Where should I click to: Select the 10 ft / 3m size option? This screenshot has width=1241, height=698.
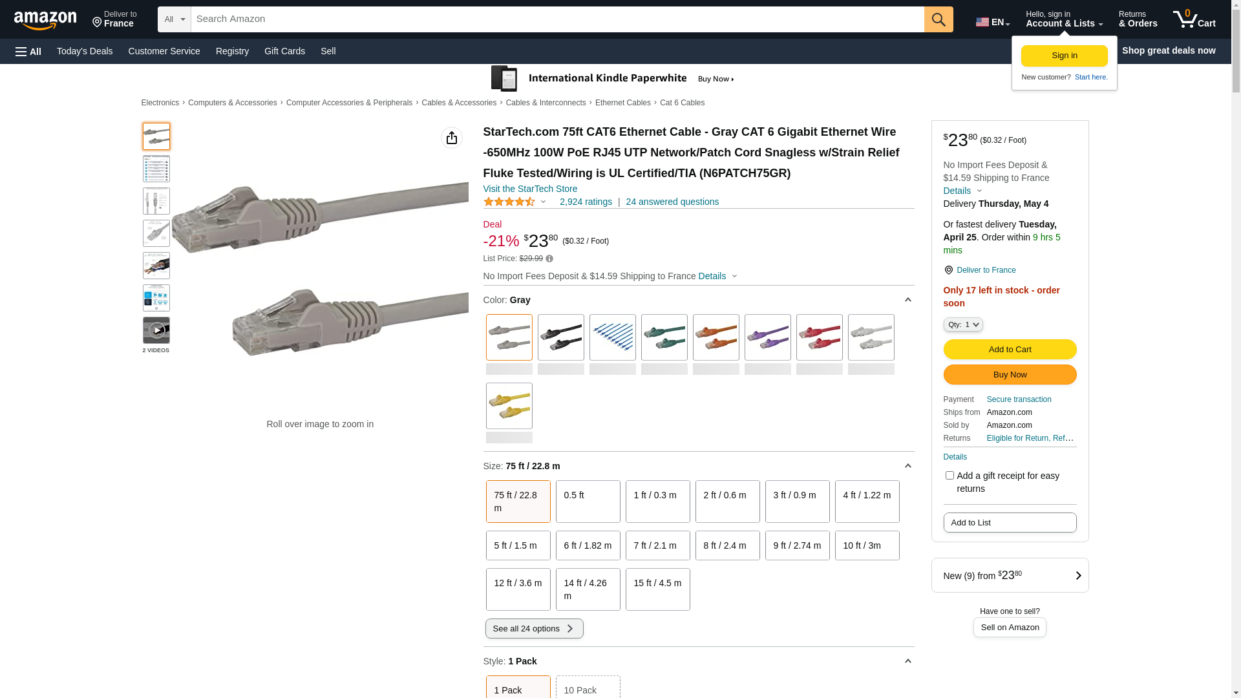click(x=867, y=545)
